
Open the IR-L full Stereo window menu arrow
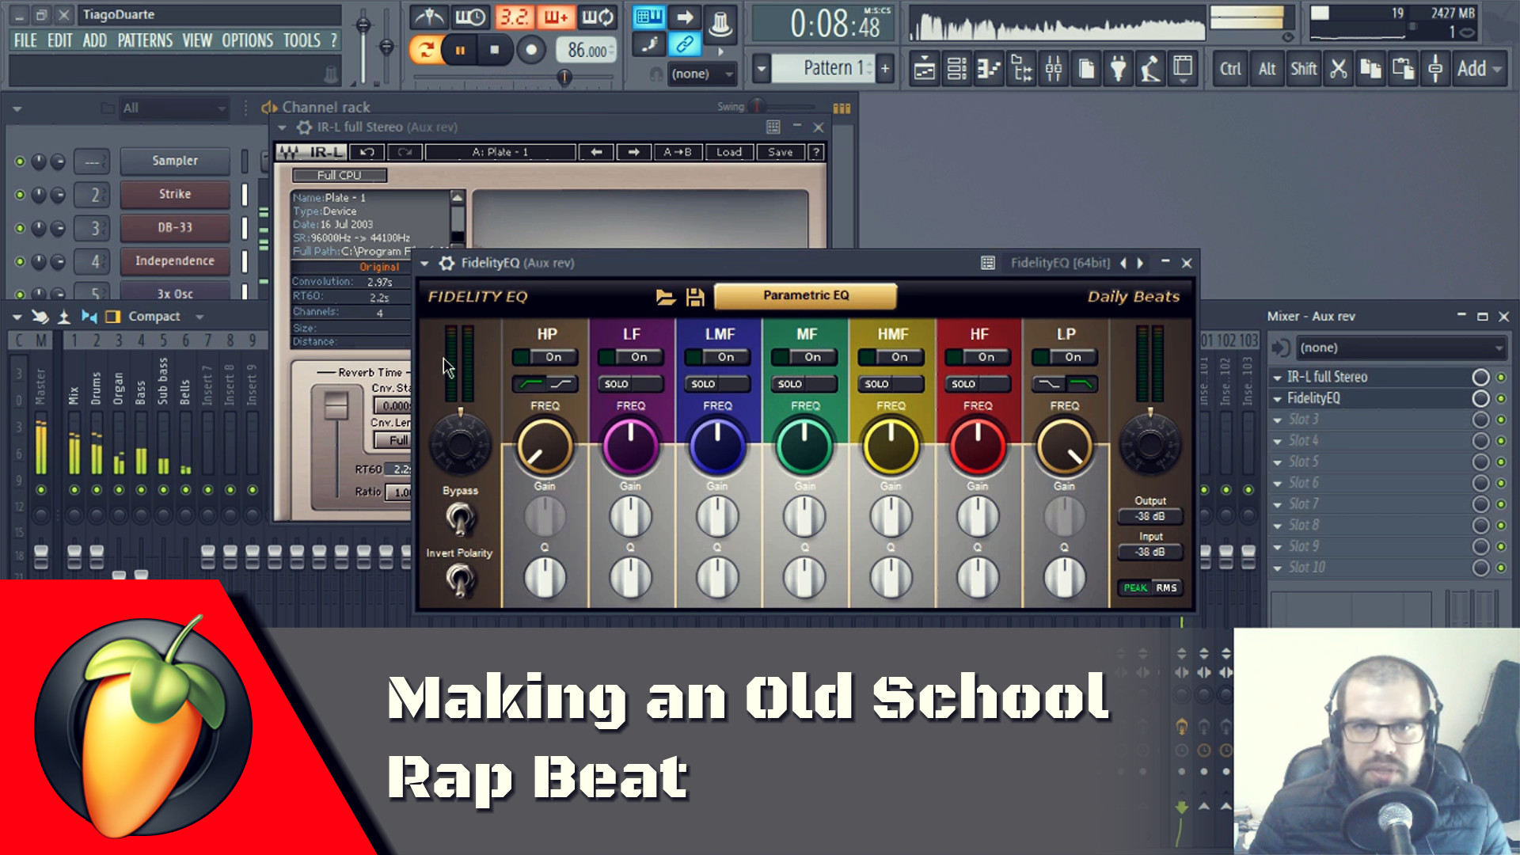click(x=282, y=127)
